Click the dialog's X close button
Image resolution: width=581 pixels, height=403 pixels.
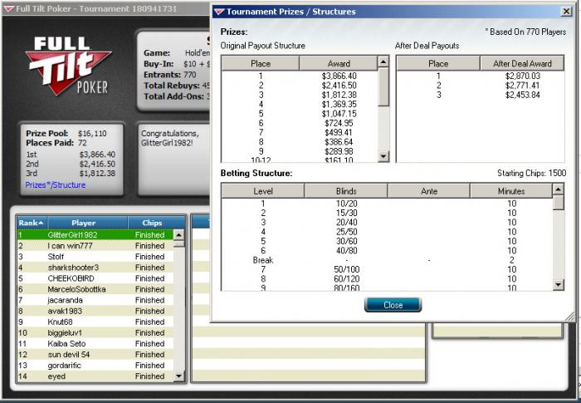coord(566,12)
